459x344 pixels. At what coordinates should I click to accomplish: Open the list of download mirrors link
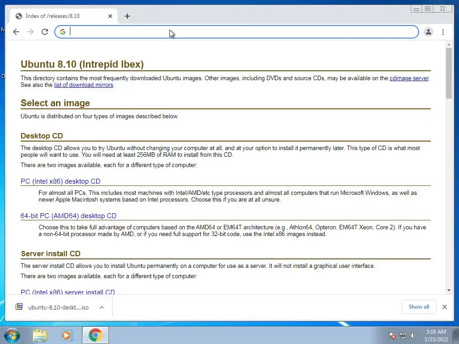tap(83, 85)
